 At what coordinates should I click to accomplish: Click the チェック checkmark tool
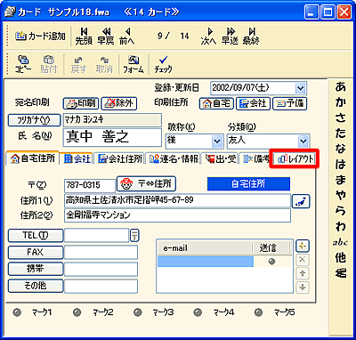click(x=163, y=64)
